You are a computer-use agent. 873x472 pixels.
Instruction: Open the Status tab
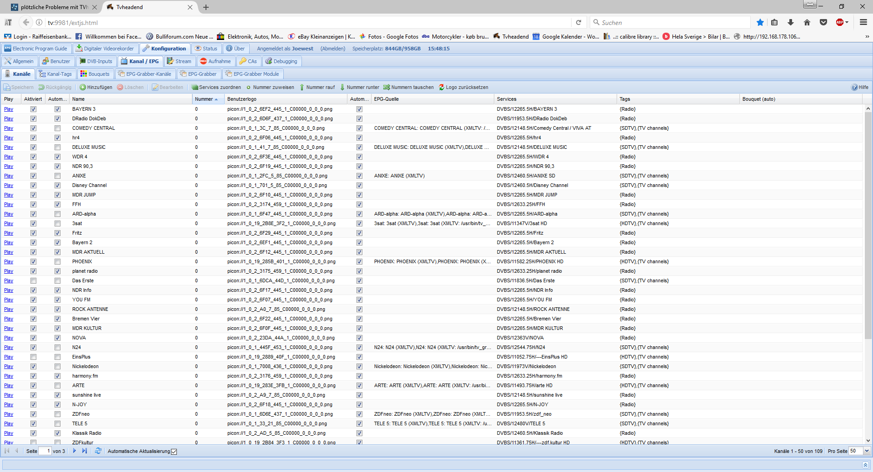point(206,49)
